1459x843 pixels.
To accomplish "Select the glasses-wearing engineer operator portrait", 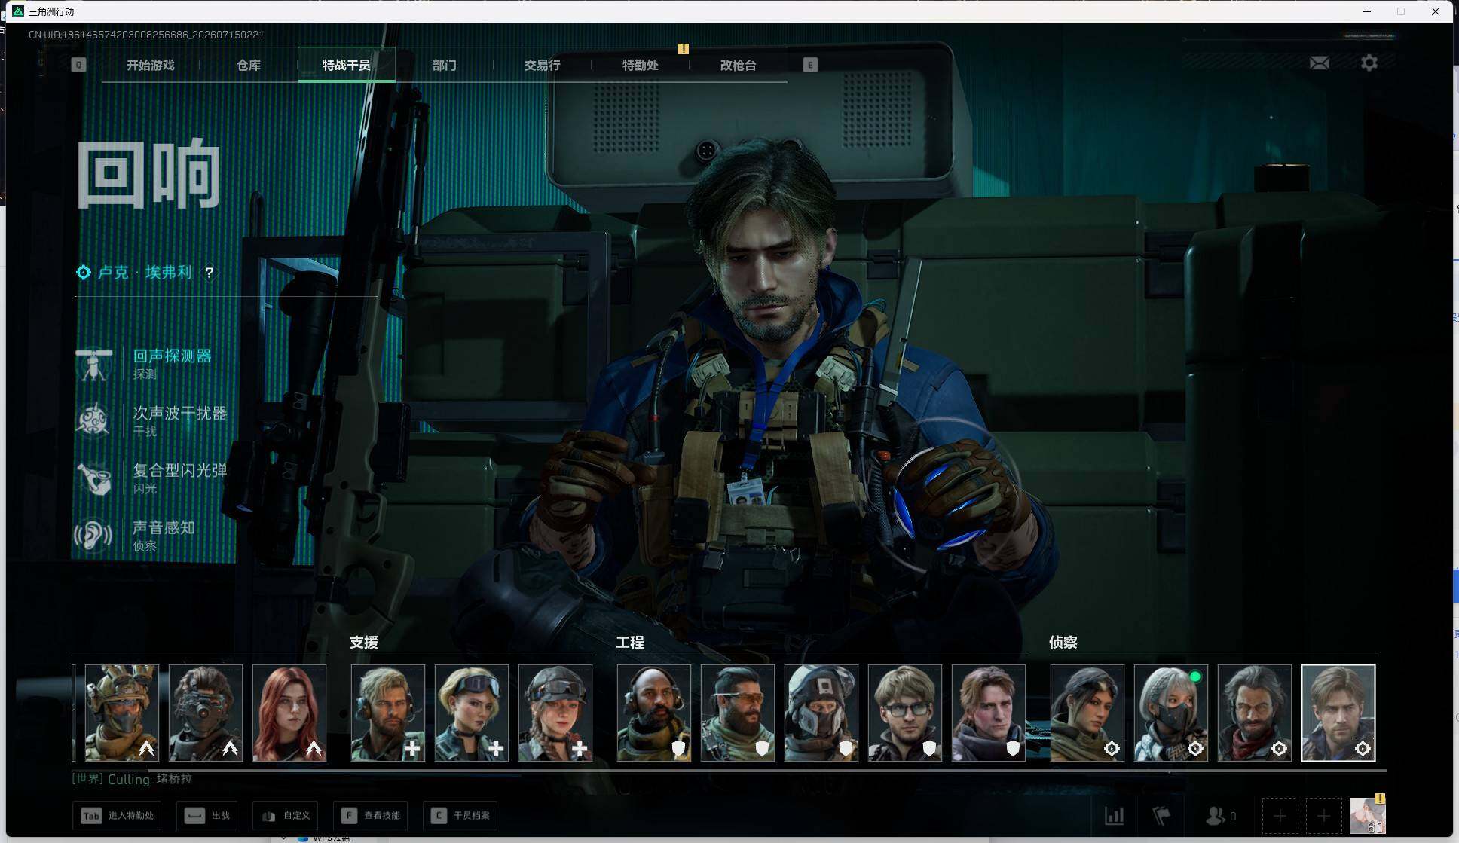I will [x=905, y=713].
